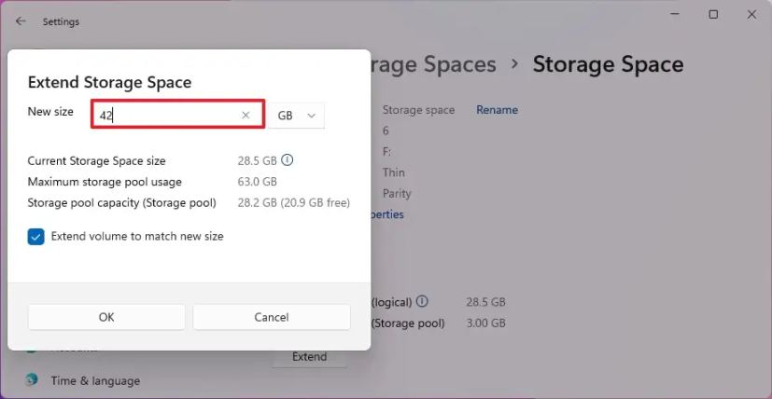The image size is (772, 399).
Task: Click the Settings window title text
Action: (61, 21)
